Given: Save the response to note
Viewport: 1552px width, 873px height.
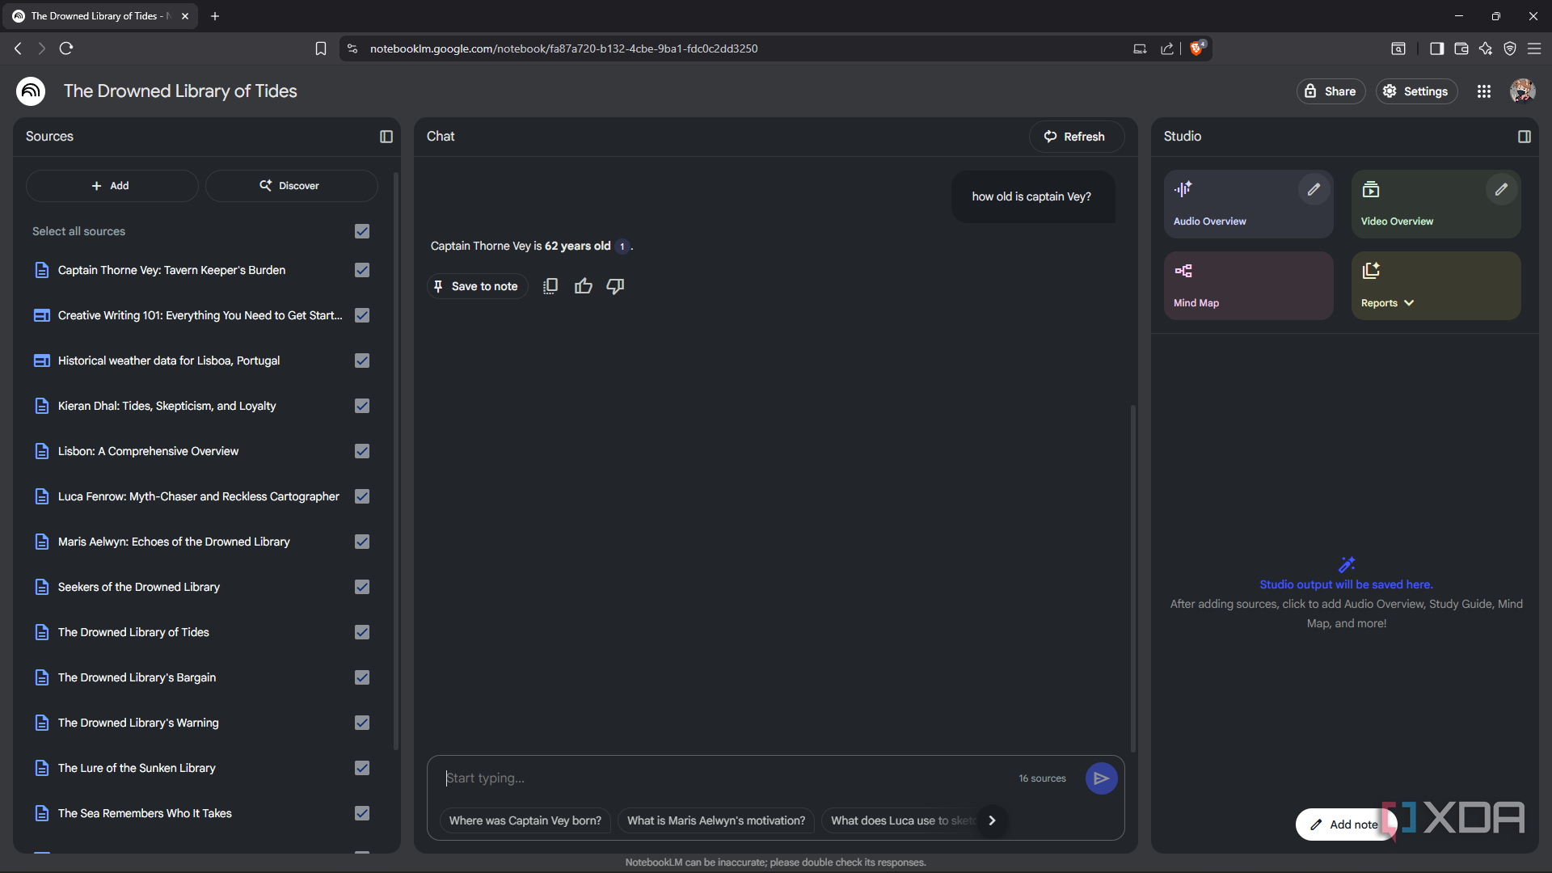Looking at the screenshot, I should (477, 286).
